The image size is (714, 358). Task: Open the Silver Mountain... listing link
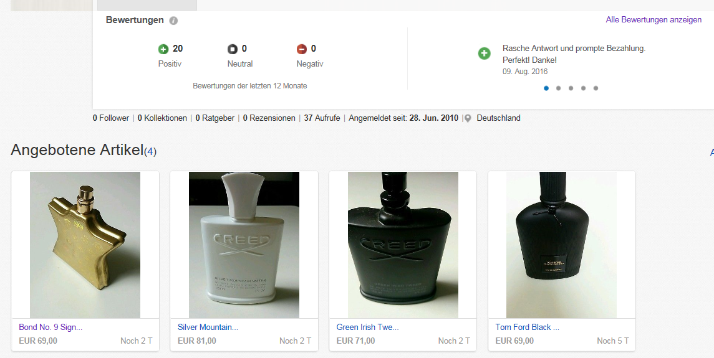tap(208, 327)
